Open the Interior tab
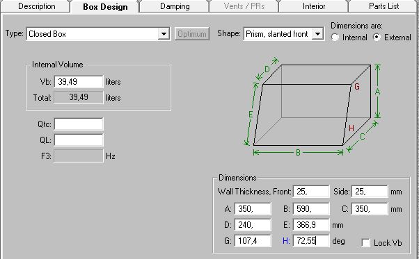 click(x=314, y=6)
